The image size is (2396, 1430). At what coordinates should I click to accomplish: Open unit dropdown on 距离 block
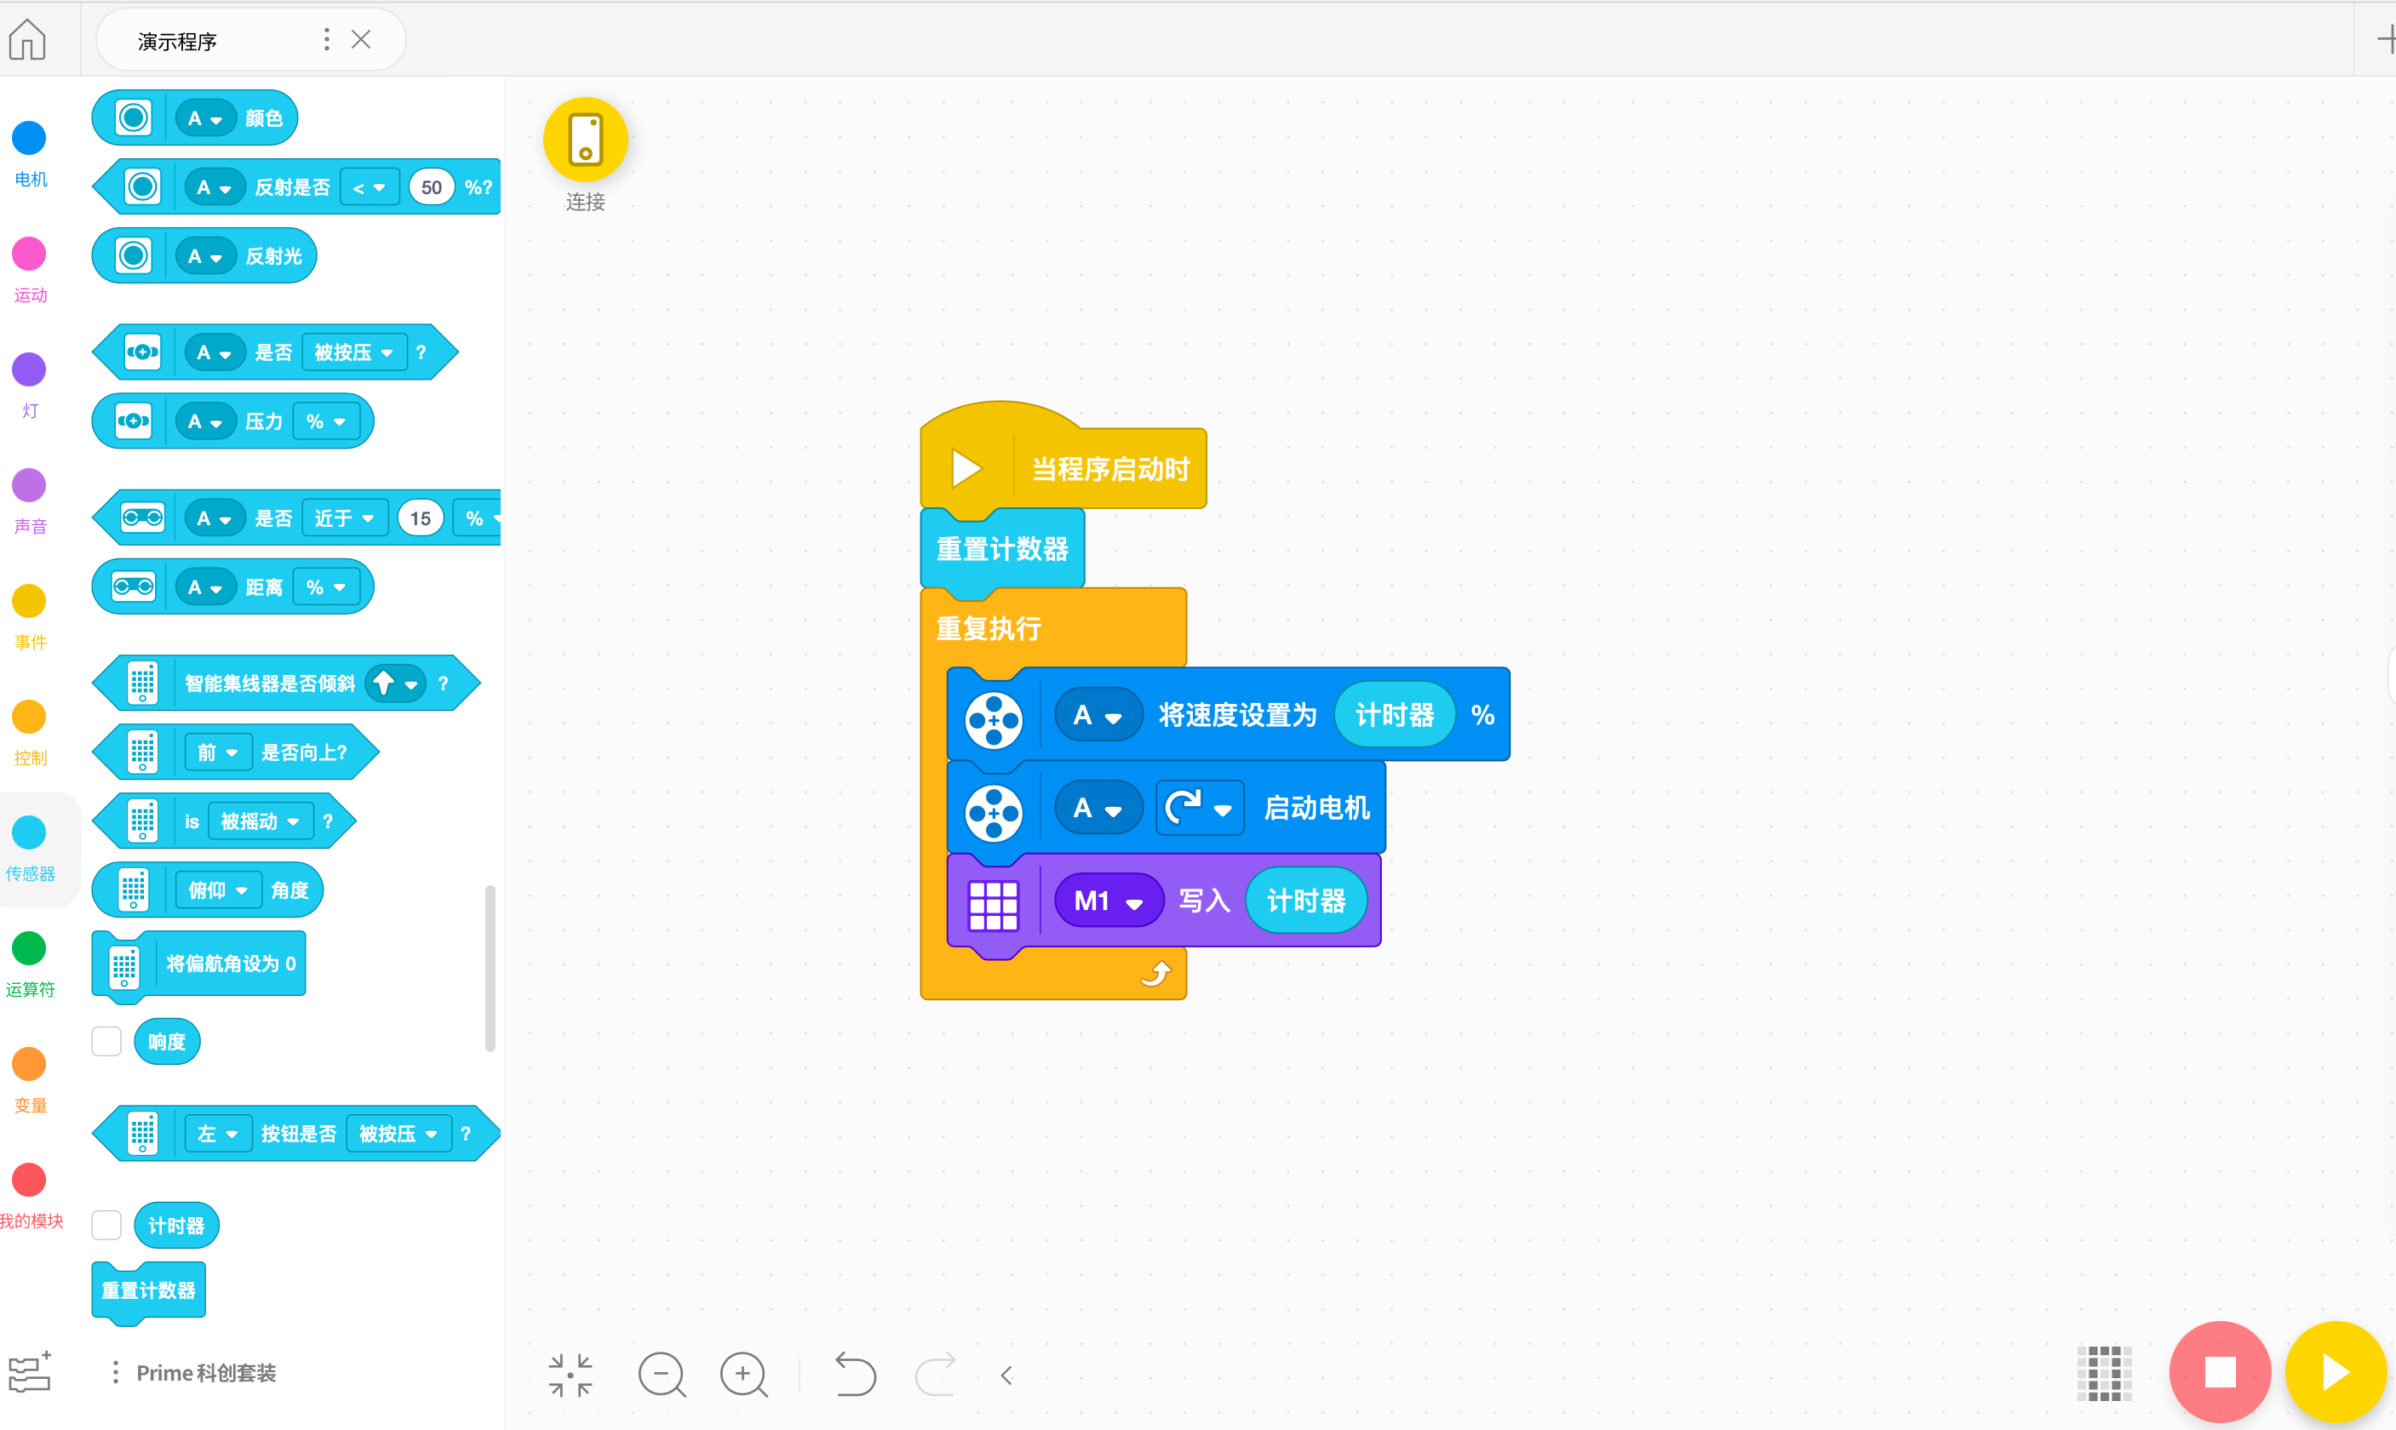[326, 586]
